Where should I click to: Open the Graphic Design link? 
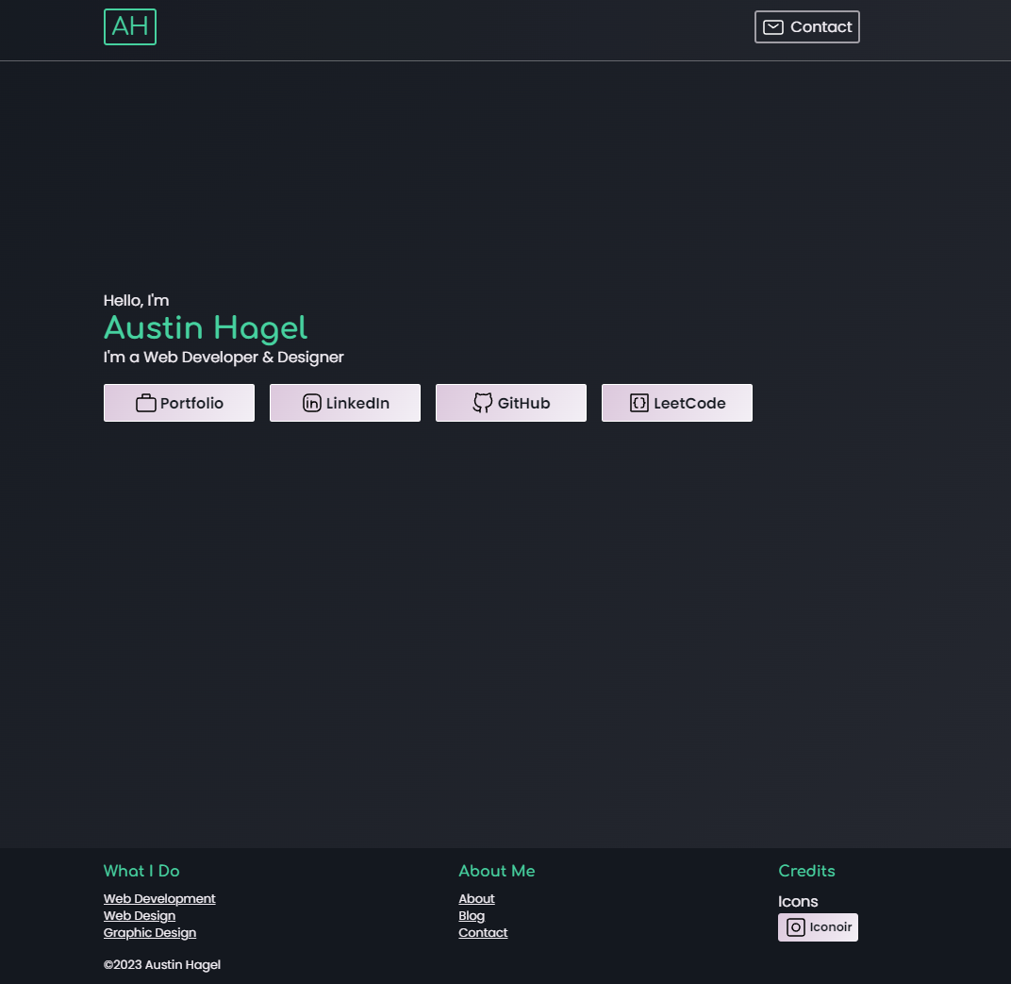(149, 932)
